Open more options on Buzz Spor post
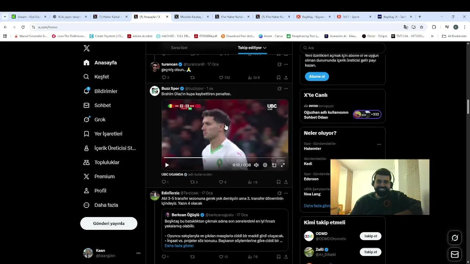470x264 pixels. pyautogui.click(x=286, y=88)
